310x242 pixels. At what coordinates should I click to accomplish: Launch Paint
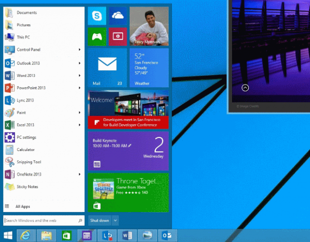pos(44,113)
